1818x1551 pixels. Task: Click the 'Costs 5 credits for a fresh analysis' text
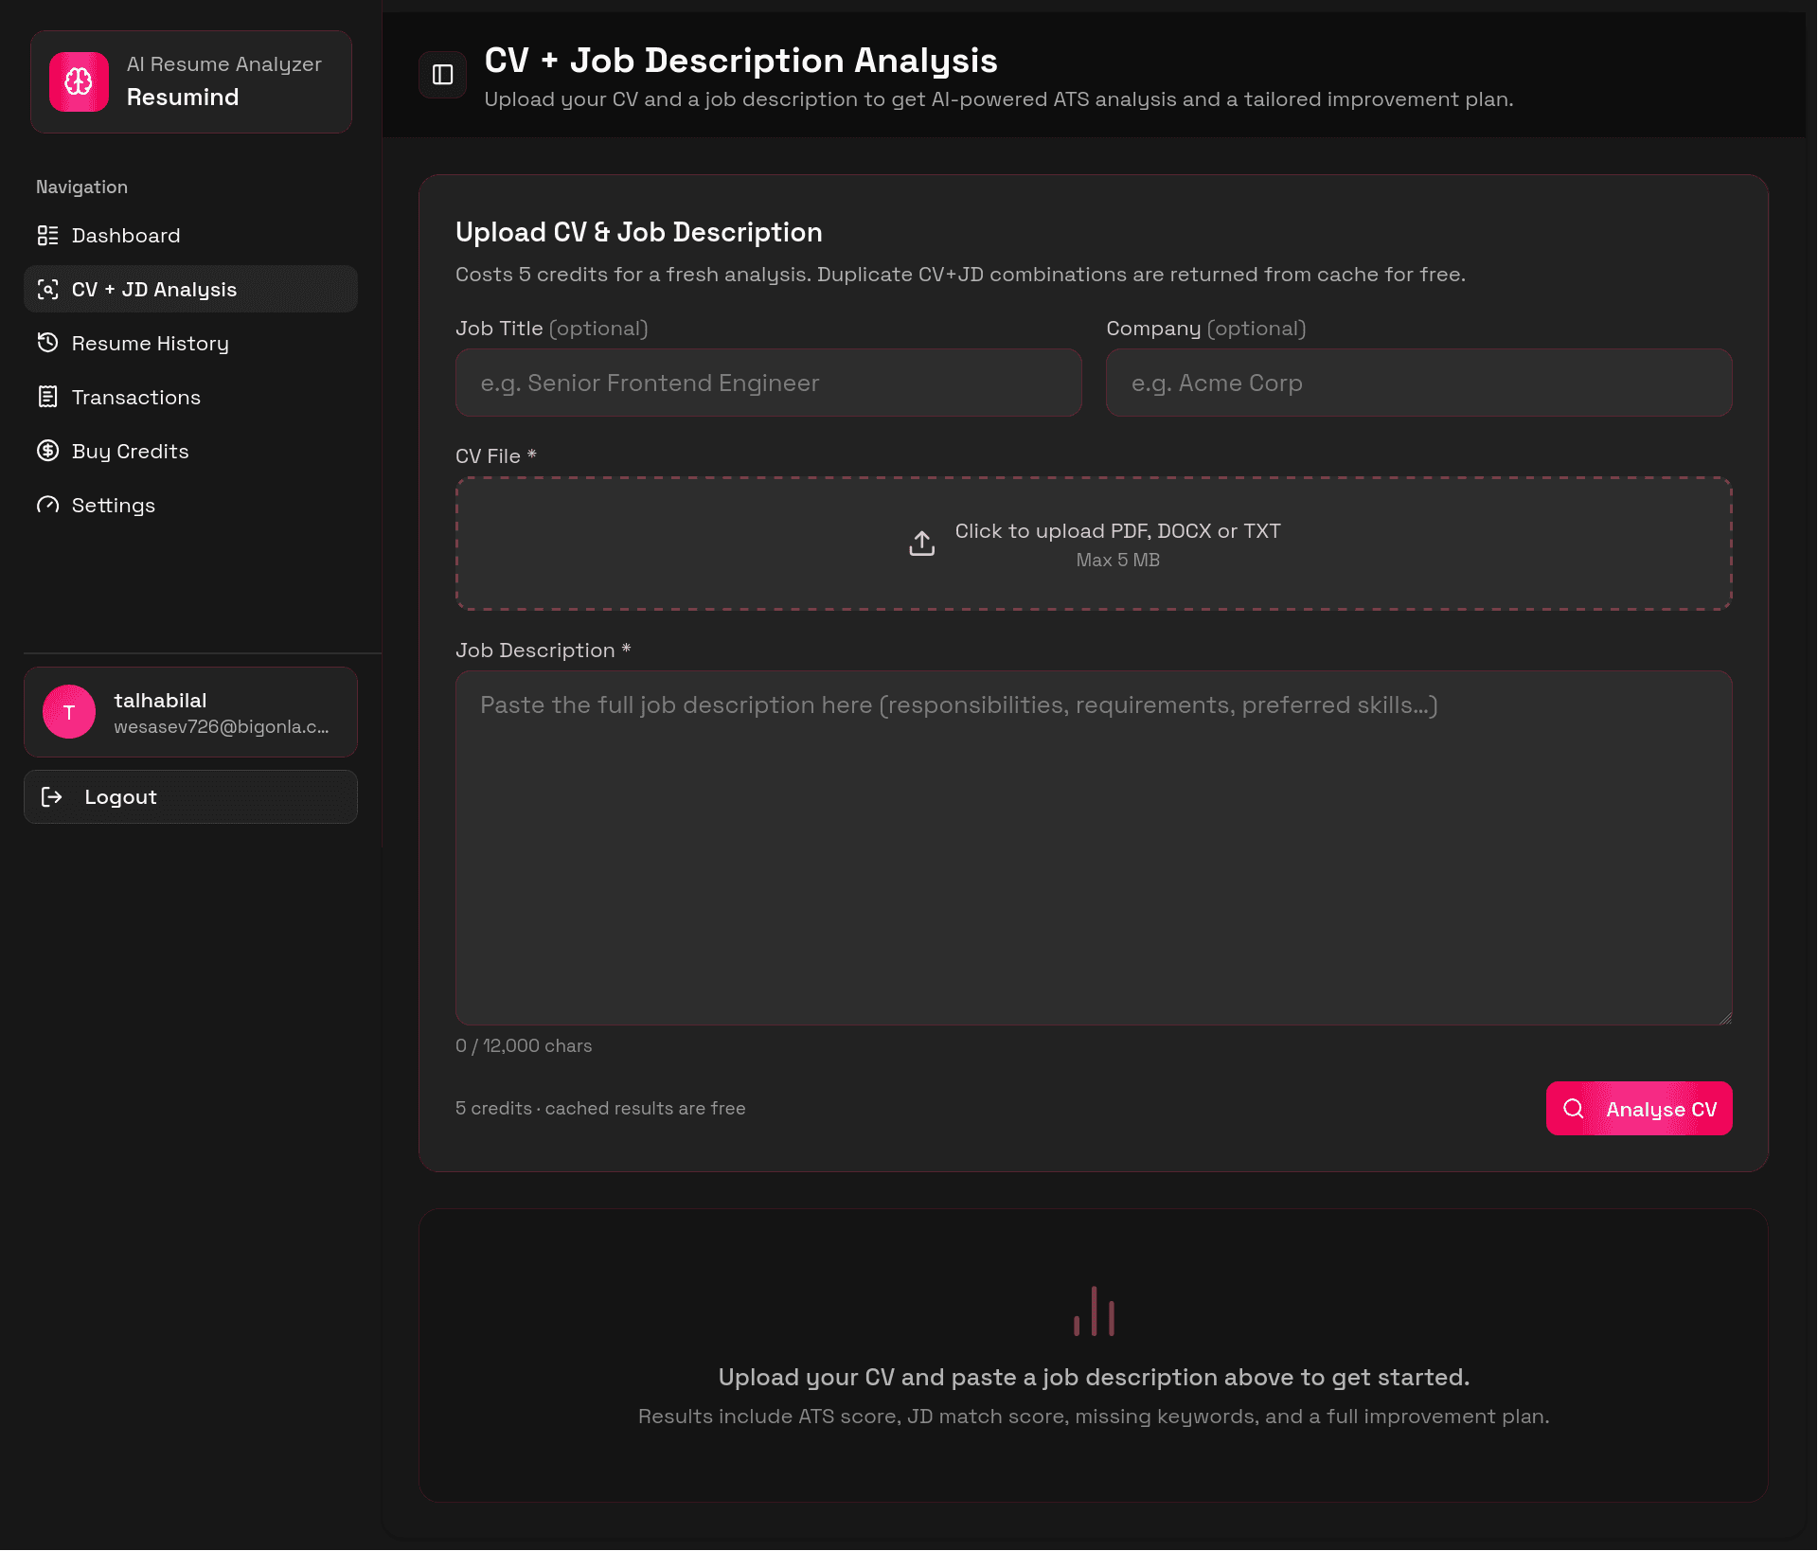960,275
